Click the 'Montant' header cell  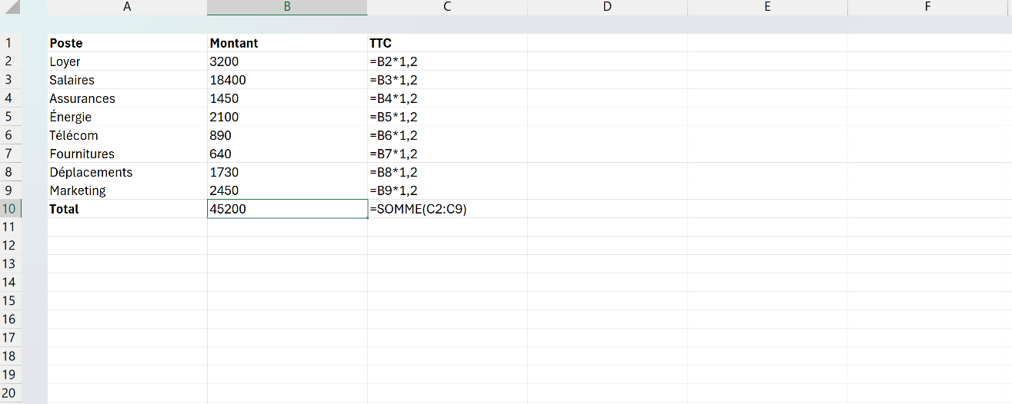[287, 43]
